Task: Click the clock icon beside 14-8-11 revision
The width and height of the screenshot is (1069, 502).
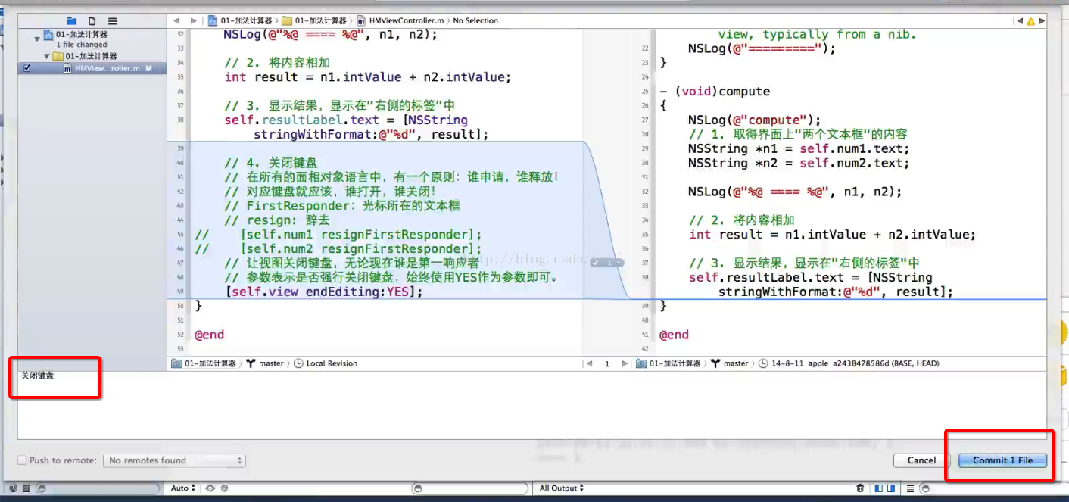Action: tap(763, 363)
